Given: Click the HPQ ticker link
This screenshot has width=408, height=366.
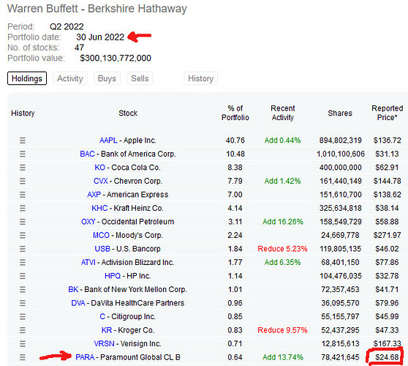Looking at the screenshot, I should [x=113, y=276].
